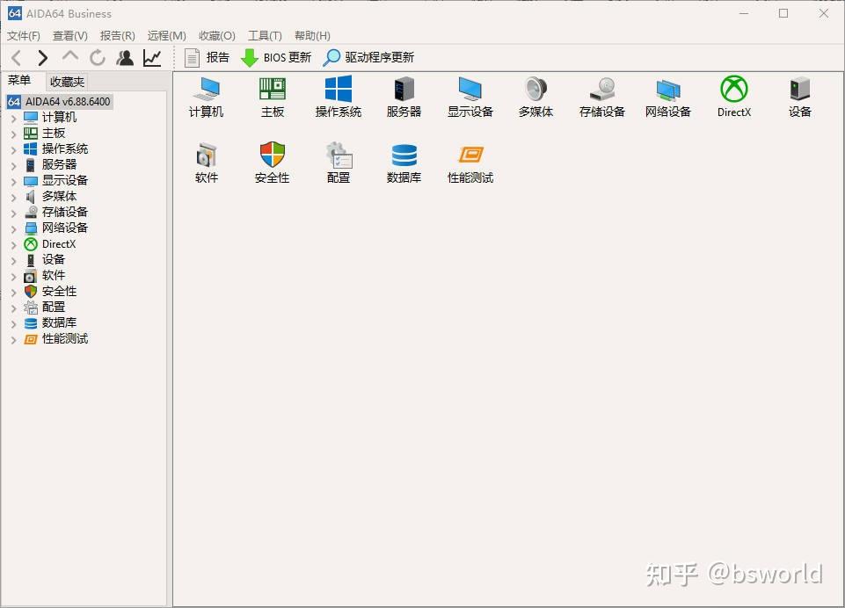Expand the 显示设备 tree node
Screen dimensions: 845x608
[x=14, y=181]
